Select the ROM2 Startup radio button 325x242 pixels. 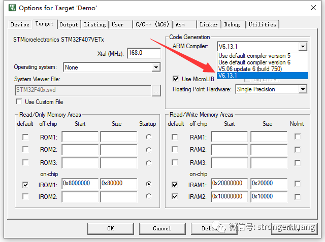[x=148, y=150]
